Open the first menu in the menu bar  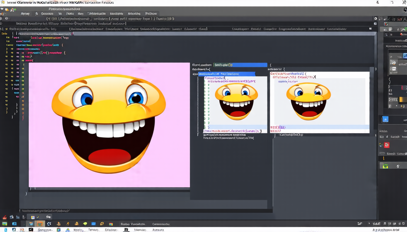[25, 14]
